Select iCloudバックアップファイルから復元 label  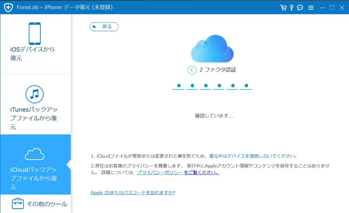(x=34, y=178)
